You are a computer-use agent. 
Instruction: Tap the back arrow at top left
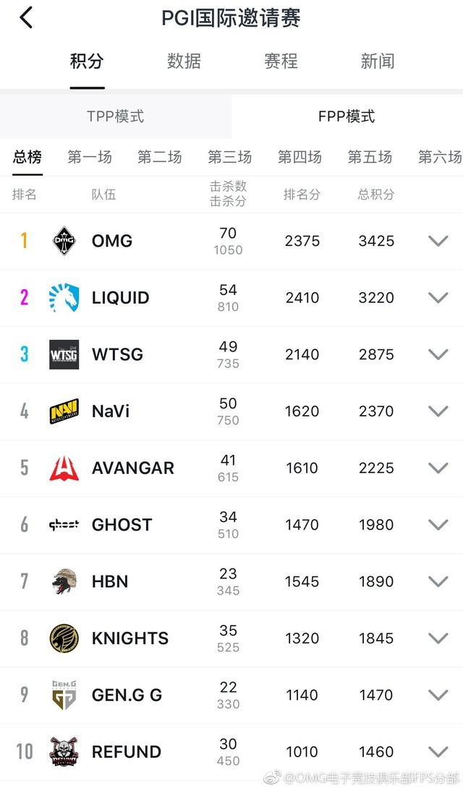coord(26,17)
